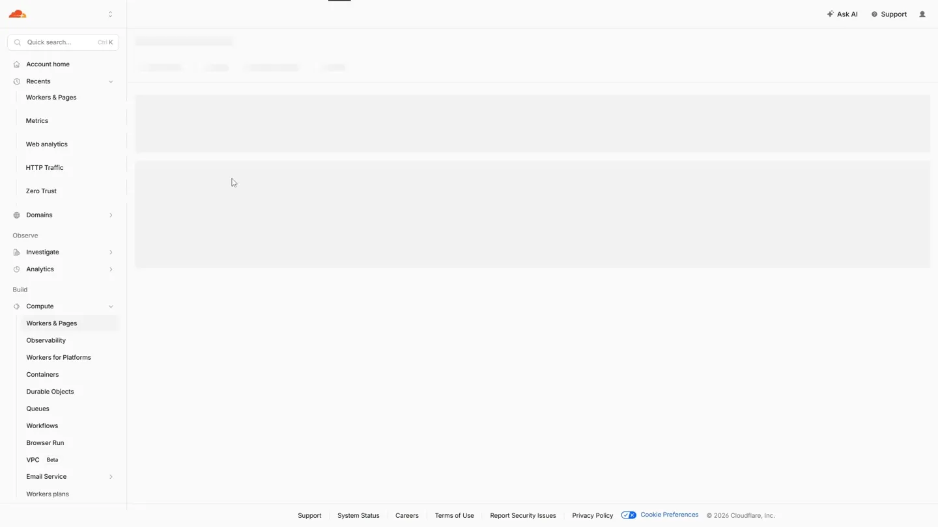Go to Queues

pyautogui.click(x=38, y=409)
